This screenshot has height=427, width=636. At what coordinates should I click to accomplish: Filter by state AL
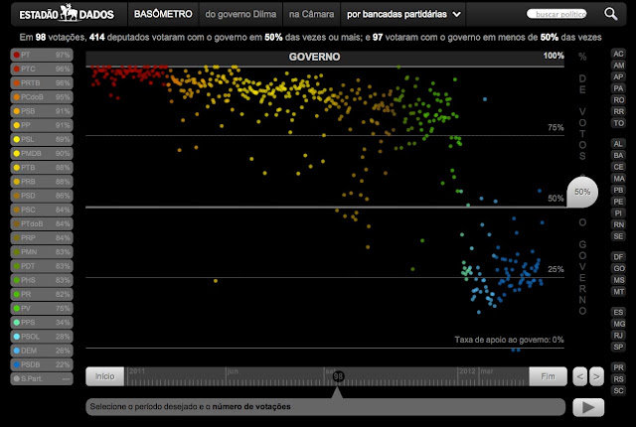618,144
